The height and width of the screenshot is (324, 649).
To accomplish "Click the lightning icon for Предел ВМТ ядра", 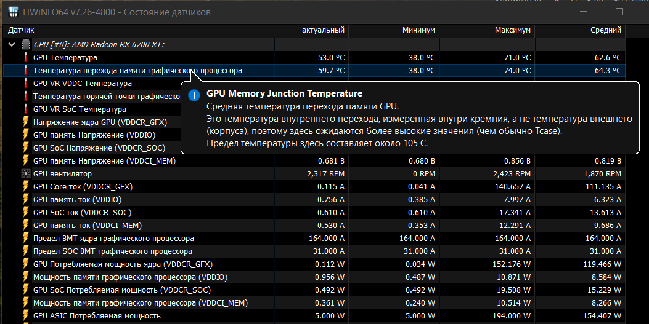I will tap(26, 238).
